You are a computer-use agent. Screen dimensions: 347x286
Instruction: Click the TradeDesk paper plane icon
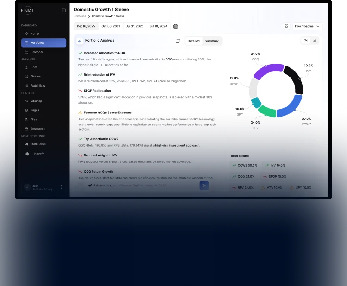(26, 144)
